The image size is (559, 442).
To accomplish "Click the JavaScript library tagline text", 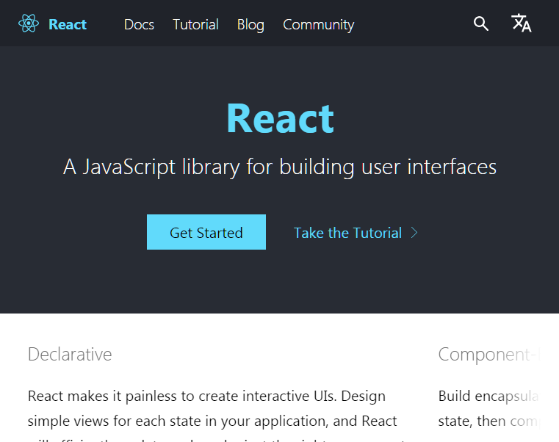I will [x=280, y=167].
